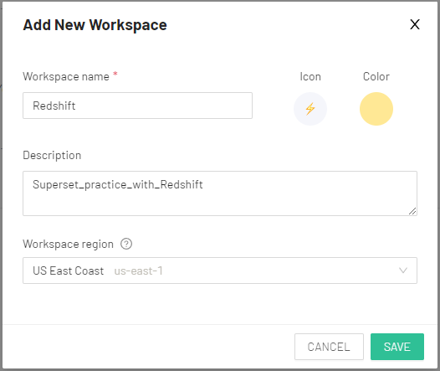Click the us-east-1 region code text
The image size is (440, 371).
pos(138,271)
